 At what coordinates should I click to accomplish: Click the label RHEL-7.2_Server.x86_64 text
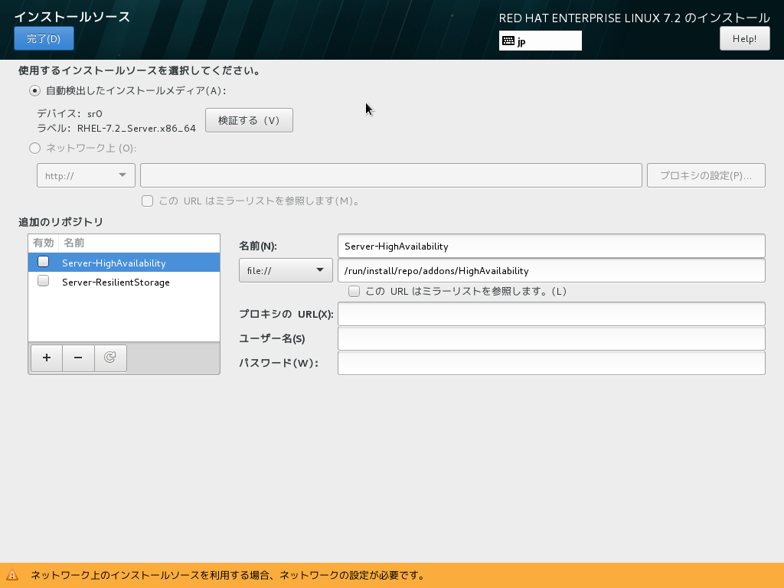point(116,129)
